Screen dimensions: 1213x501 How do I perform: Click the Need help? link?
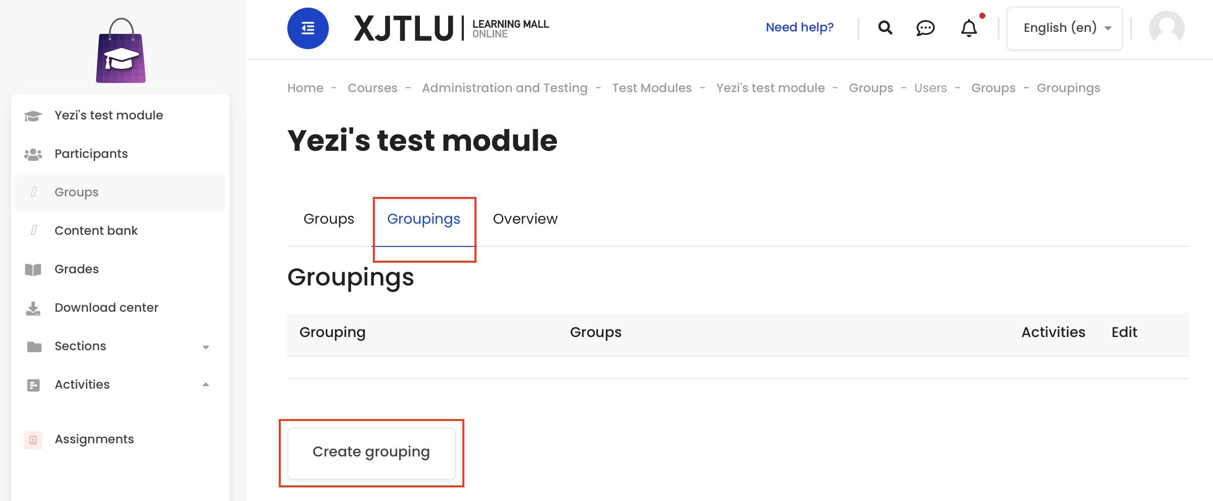click(x=799, y=27)
